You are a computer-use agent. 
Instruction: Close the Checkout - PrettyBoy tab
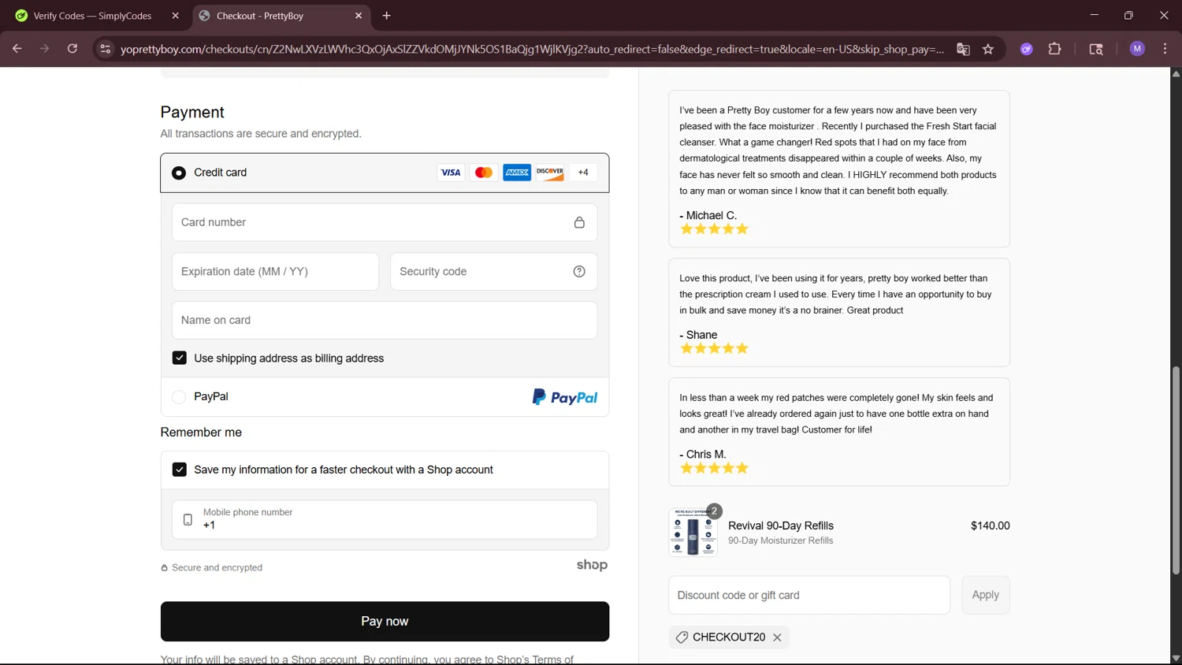point(359,16)
